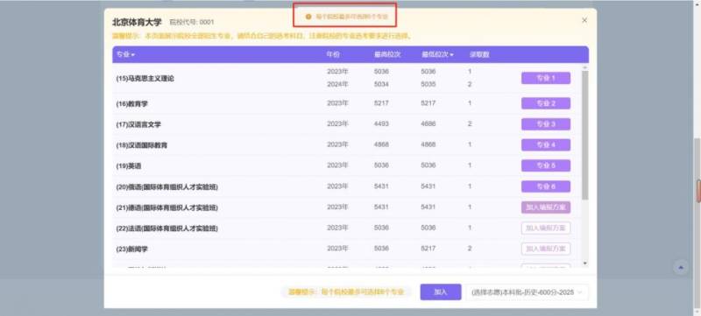Click the 专业 4 button for 汉语国际教育
Viewport: 701px width, 316px height.
[x=545, y=145]
